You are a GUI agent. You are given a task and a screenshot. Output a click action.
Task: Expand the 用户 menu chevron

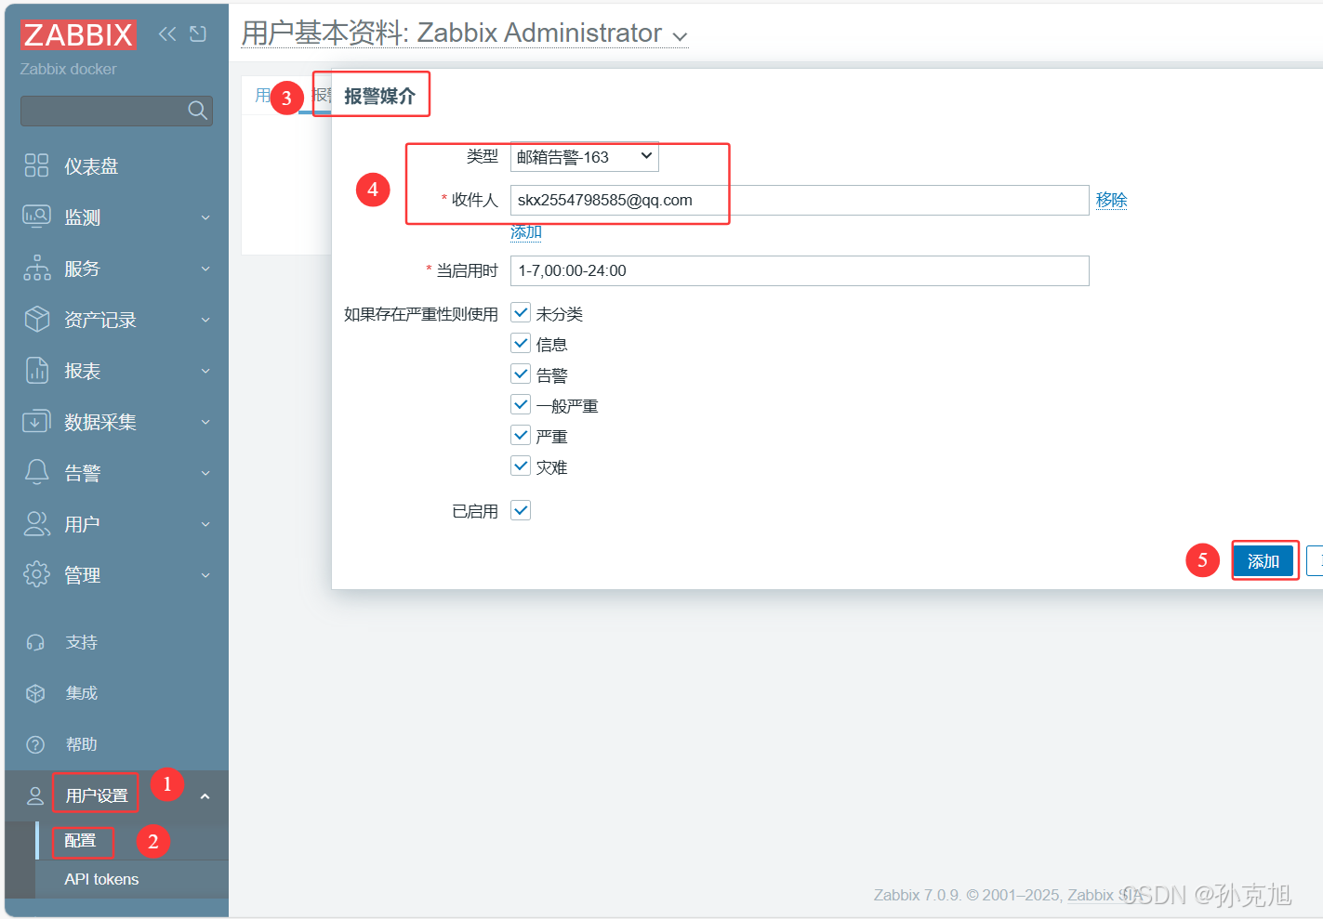tap(205, 524)
